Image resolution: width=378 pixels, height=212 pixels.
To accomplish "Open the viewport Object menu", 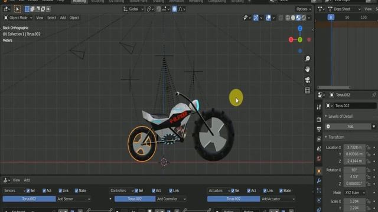I will click(x=74, y=18).
